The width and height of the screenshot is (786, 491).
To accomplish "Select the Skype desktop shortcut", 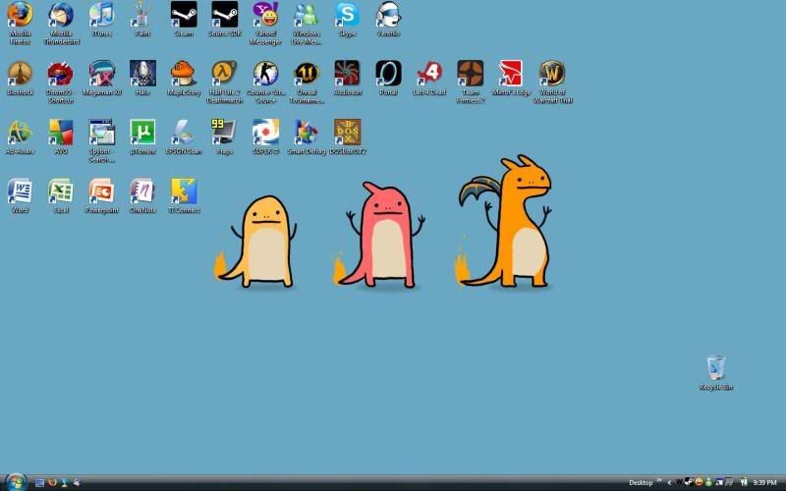I will point(348,19).
